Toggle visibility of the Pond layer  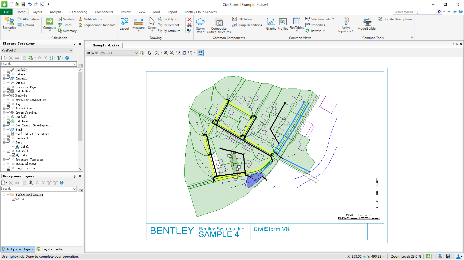tap(8, 129)
